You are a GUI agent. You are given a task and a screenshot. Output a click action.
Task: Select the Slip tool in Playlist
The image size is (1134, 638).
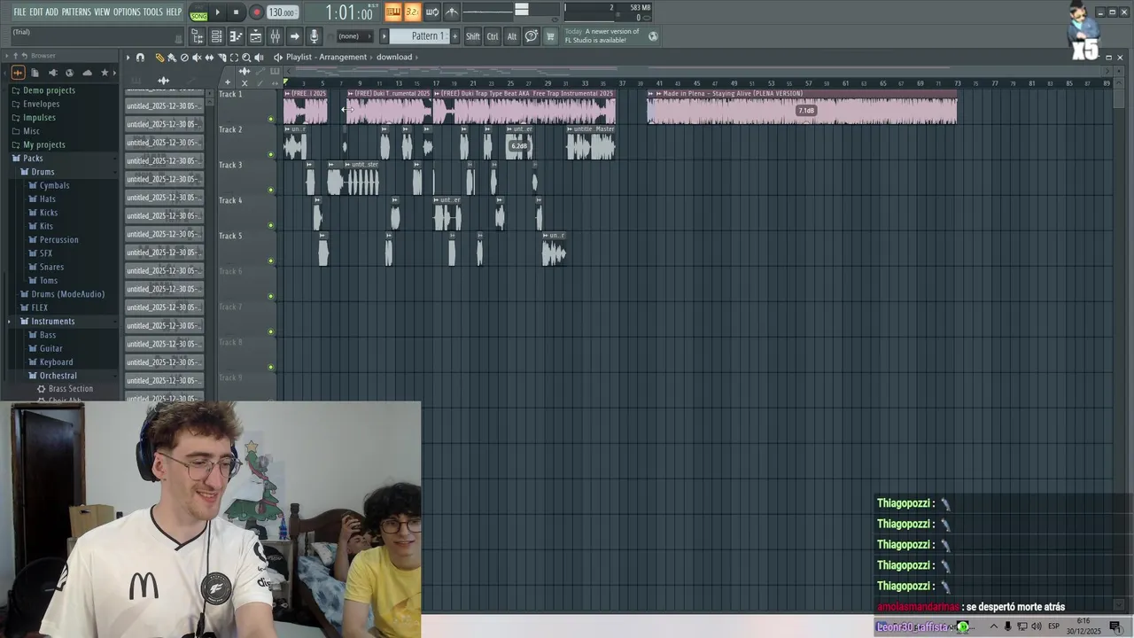pyautogui.click(x=209, y=58)
